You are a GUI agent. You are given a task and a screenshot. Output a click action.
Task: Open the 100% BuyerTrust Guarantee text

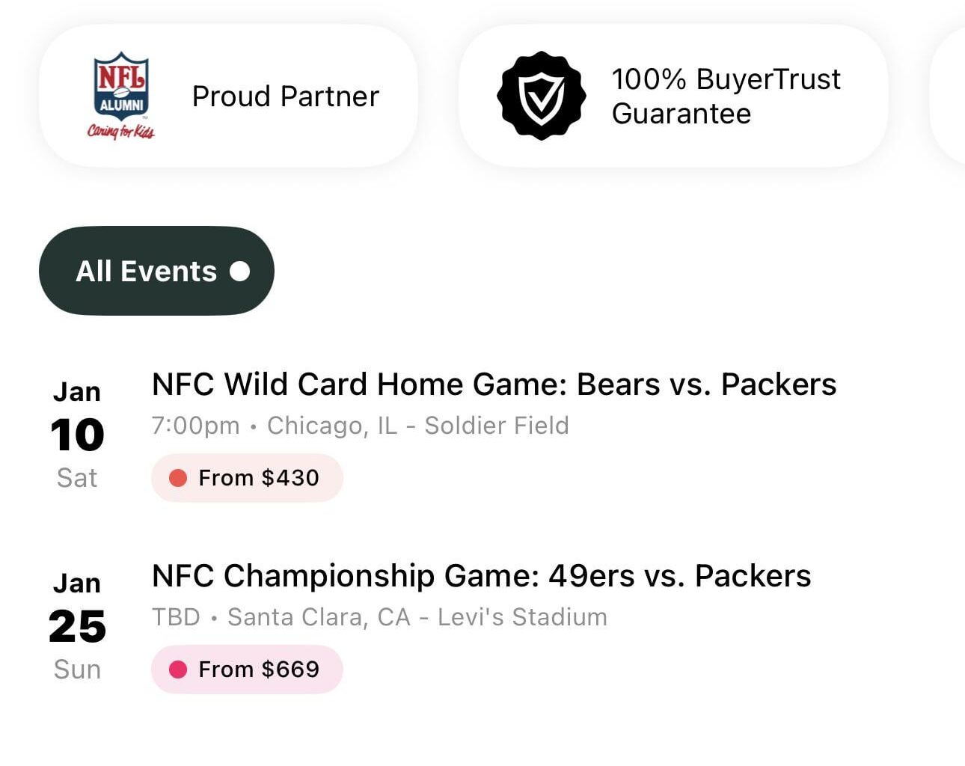pos(726,96)
